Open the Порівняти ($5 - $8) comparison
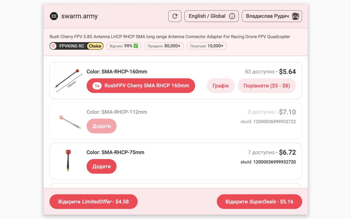This screenshot has height=219, width=351. point(267,85)
